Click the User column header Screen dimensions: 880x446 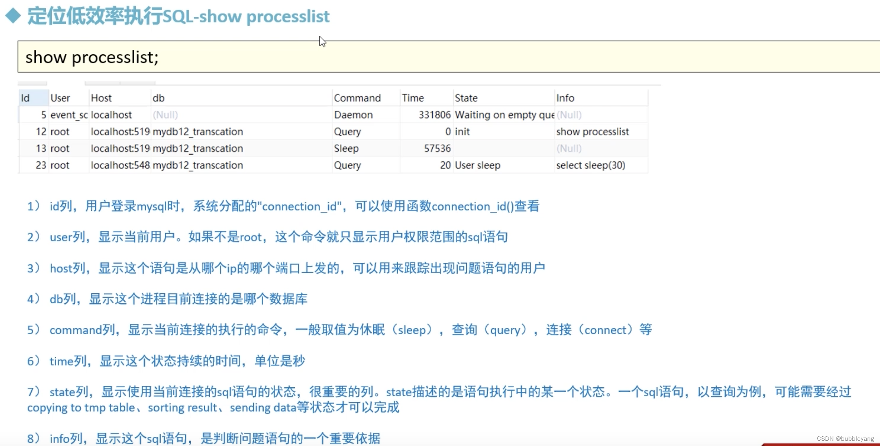(60, 98)
